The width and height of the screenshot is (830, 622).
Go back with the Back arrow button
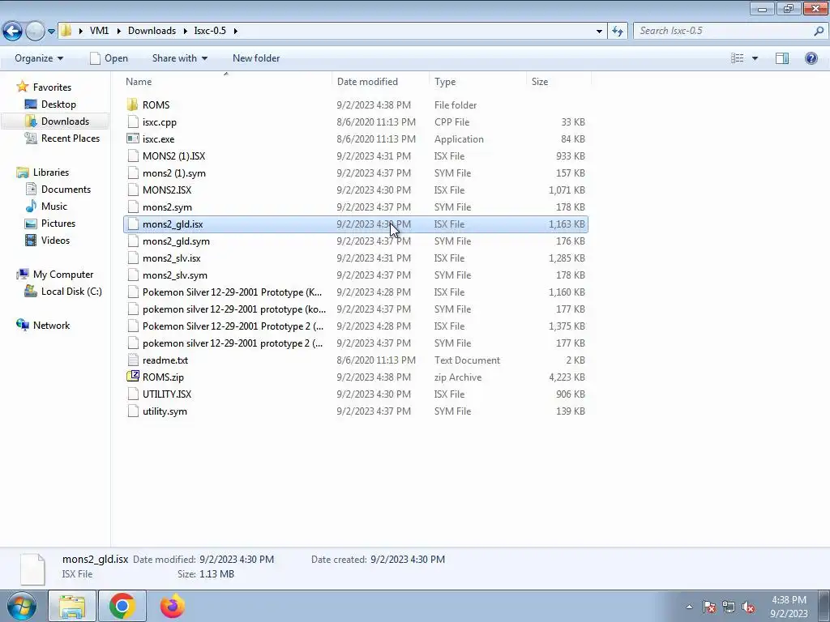[13, 32]
